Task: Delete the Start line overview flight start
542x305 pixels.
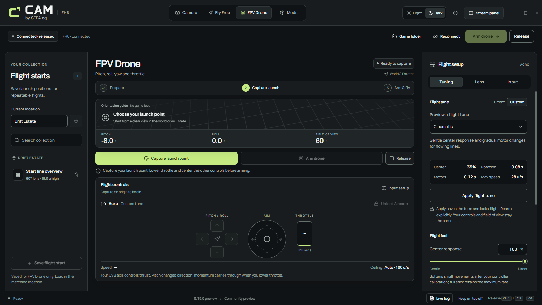Action: pos(76,175)
